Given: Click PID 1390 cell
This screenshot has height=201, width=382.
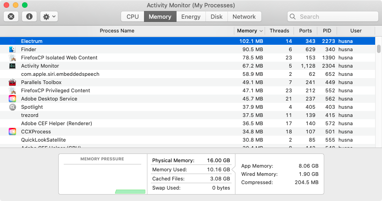Looking at the screenshot, I should [x=328, y=58].
